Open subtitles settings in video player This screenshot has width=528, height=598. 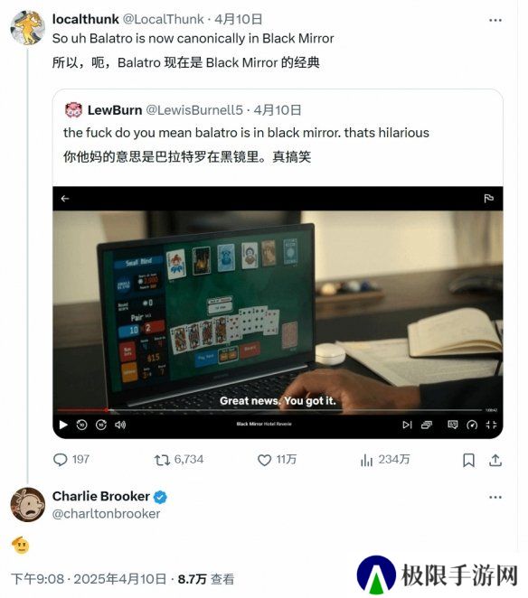[452, 425]
